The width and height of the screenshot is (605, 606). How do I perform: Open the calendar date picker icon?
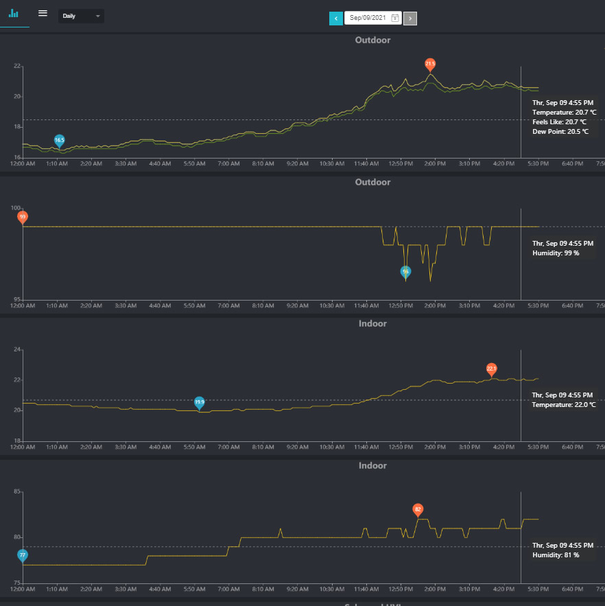coord(394,19)
